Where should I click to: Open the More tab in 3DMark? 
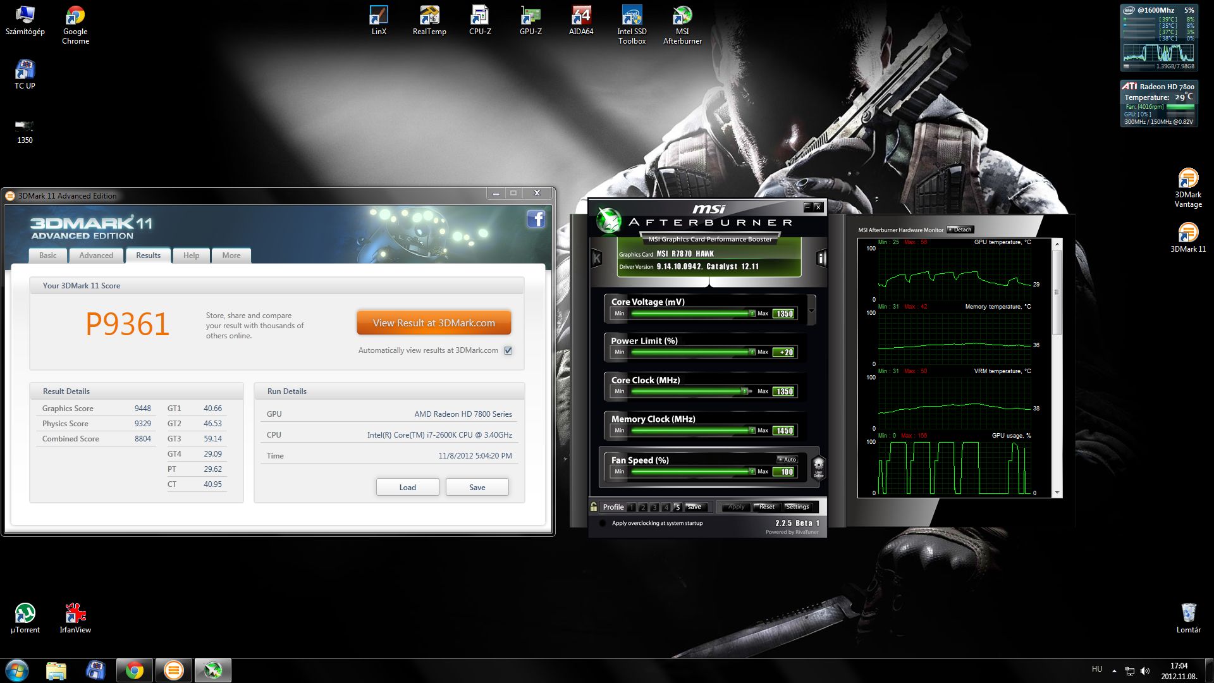[231, 255]
